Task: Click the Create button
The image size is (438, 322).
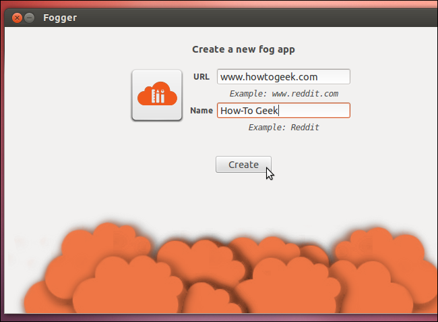Action: [x=243, y=165]
